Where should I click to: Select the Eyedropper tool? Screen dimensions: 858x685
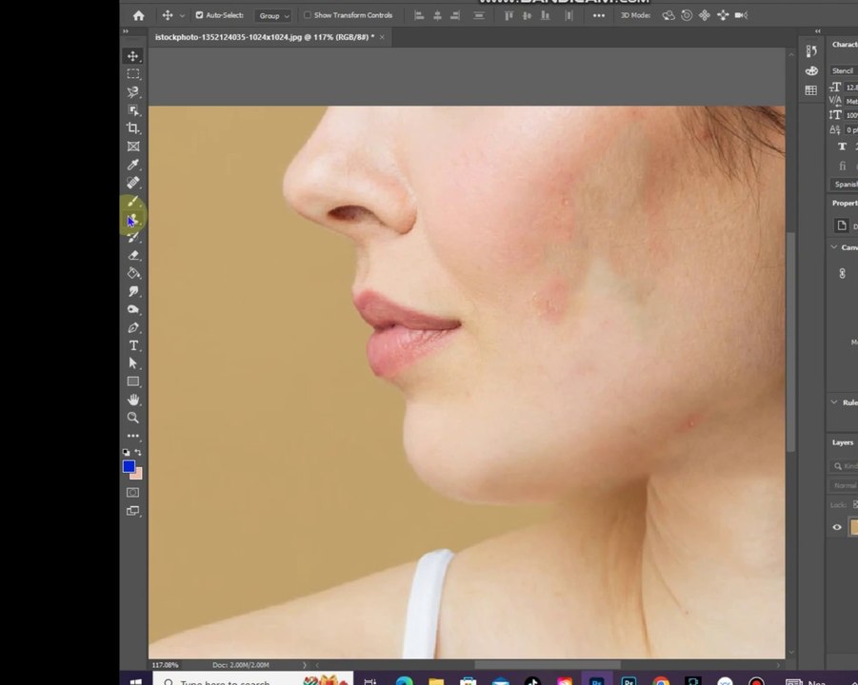pos(133,165)
